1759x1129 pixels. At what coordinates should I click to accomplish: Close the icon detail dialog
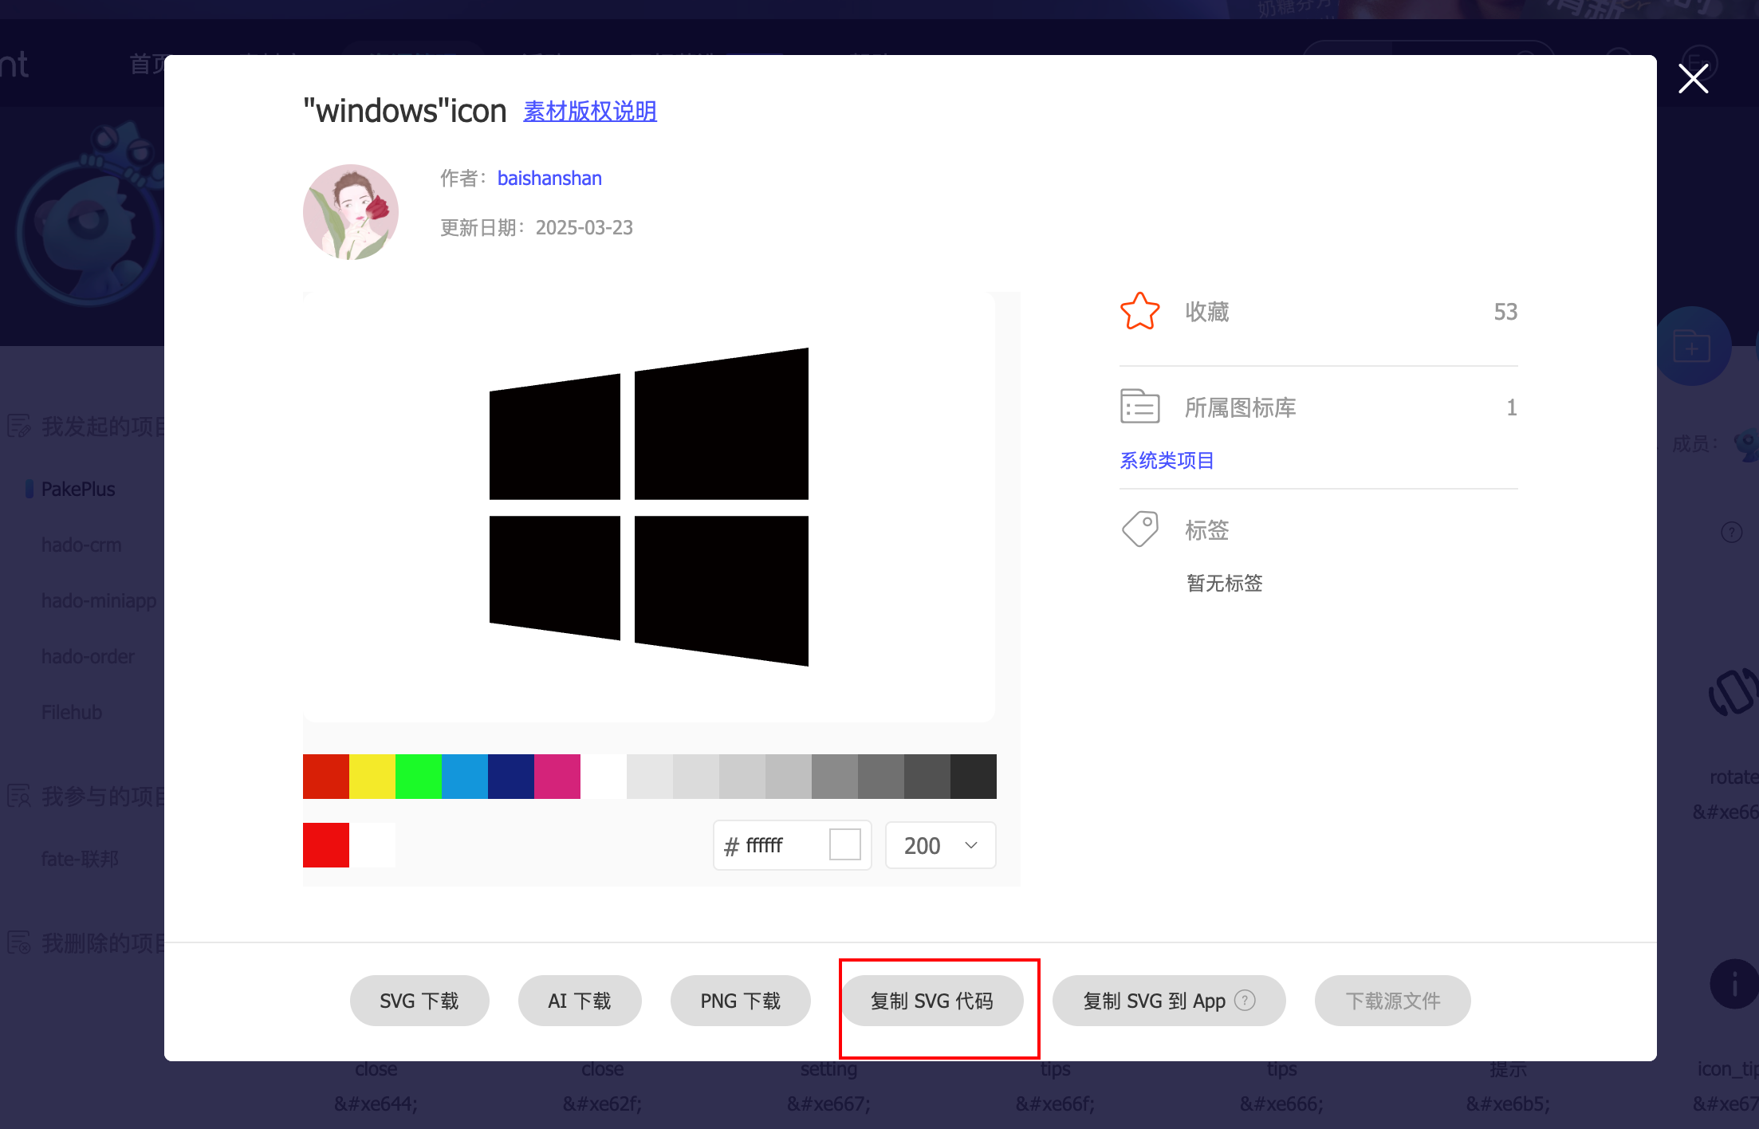tap(1693, 79)
